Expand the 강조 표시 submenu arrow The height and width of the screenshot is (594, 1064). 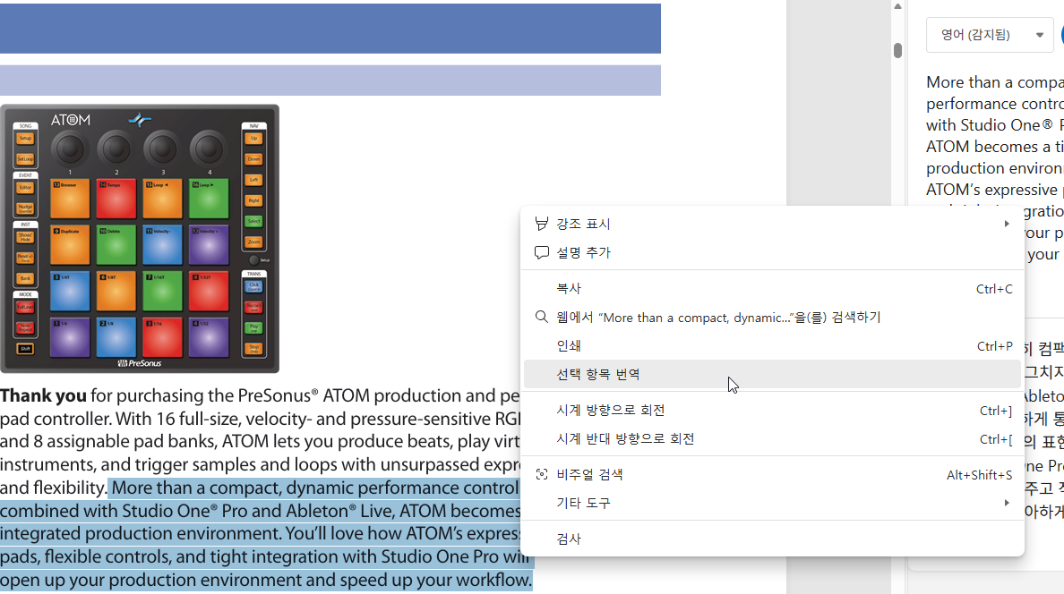pos(1008,224)
